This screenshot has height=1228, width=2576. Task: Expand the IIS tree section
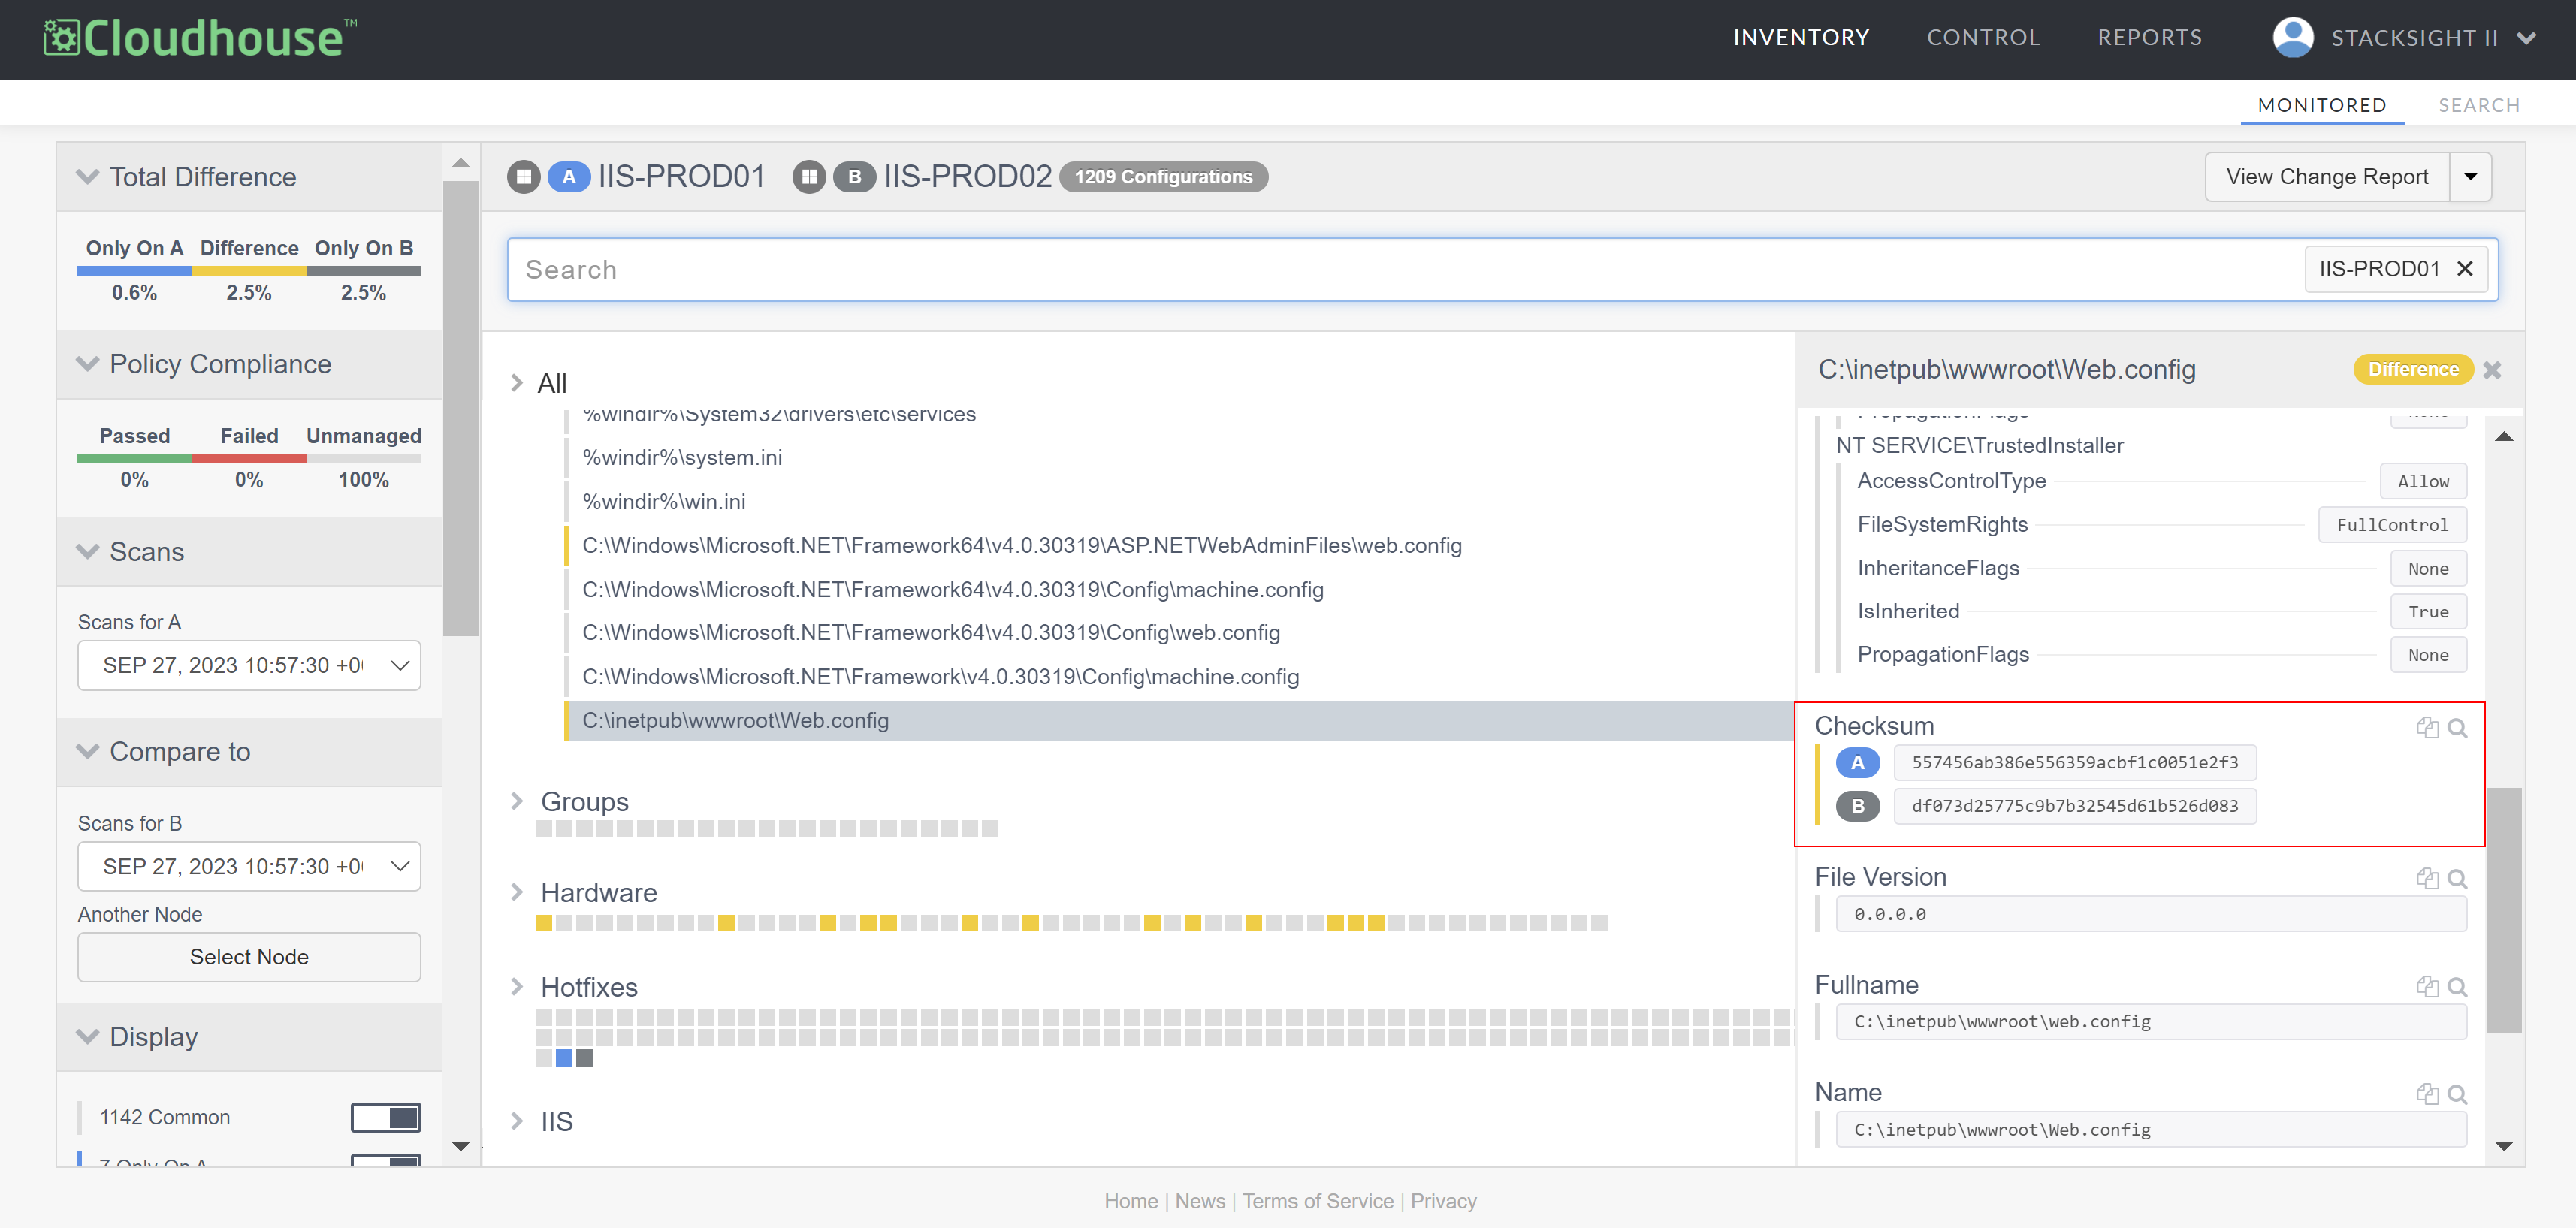click(517, 1122)
